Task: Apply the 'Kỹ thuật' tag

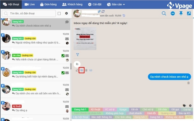Action: tap(96, 109)
